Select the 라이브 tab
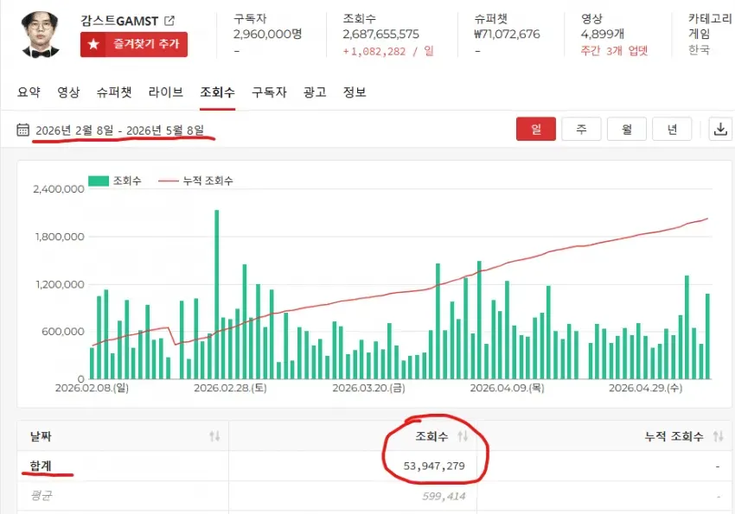 (165, 92)
